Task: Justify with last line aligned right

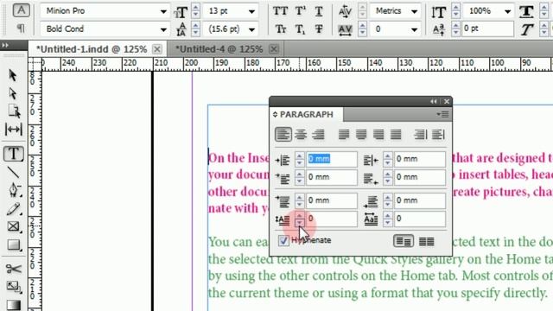Action: 378,135
